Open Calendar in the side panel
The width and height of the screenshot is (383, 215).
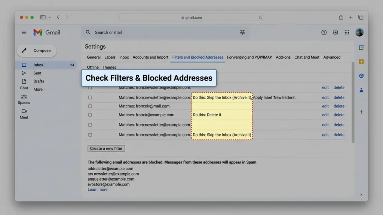[x=361, y=47]
